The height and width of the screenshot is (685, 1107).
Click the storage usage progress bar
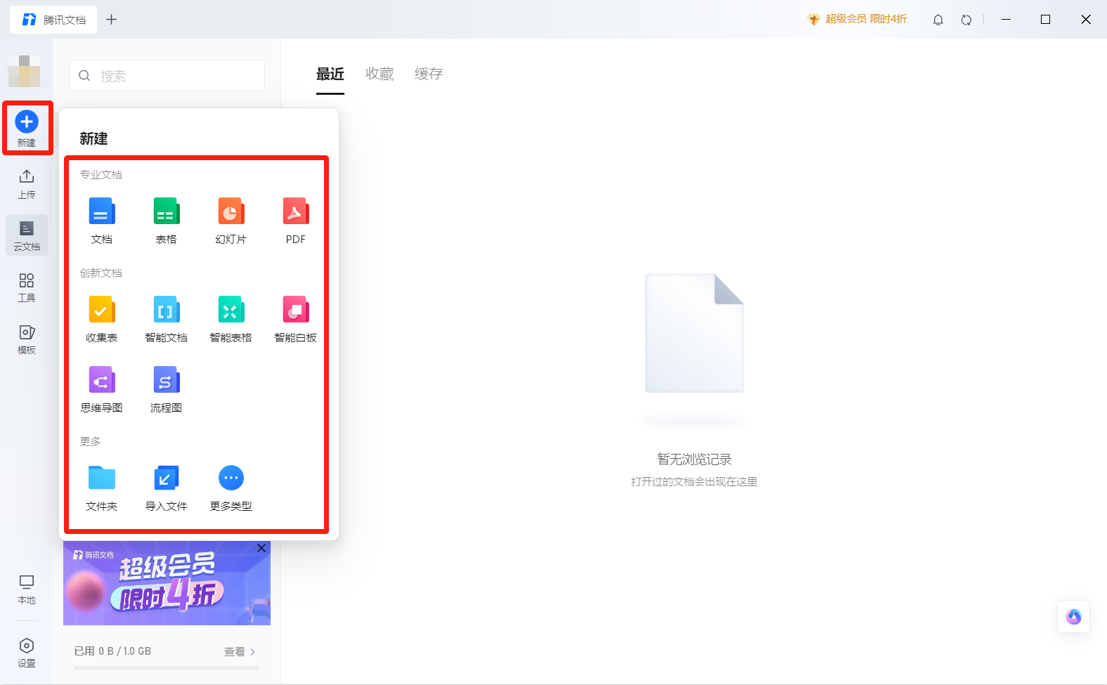tap(167, 667)
